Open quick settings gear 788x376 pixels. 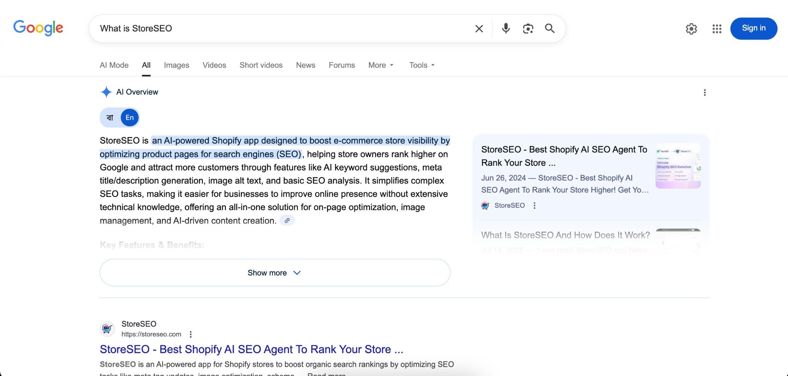(x=691, y=29)
